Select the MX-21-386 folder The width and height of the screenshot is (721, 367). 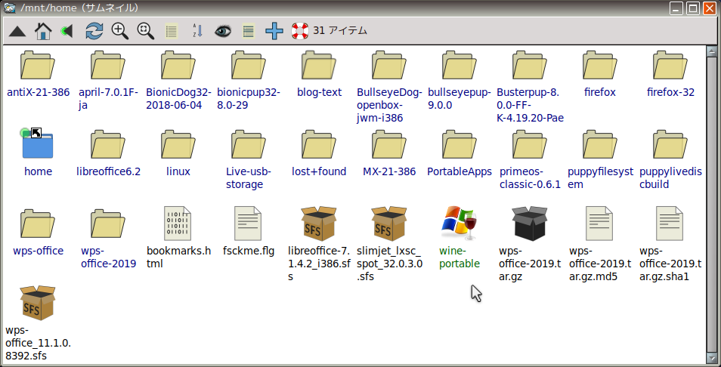[389, 143]
